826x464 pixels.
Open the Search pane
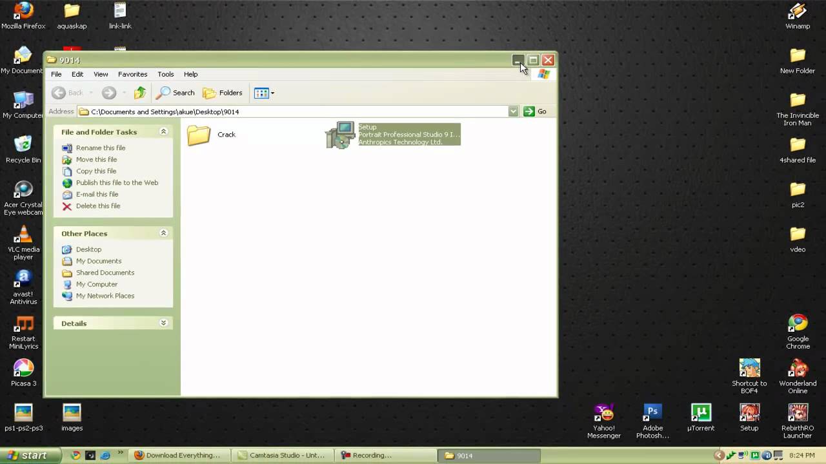pos(176,93)
